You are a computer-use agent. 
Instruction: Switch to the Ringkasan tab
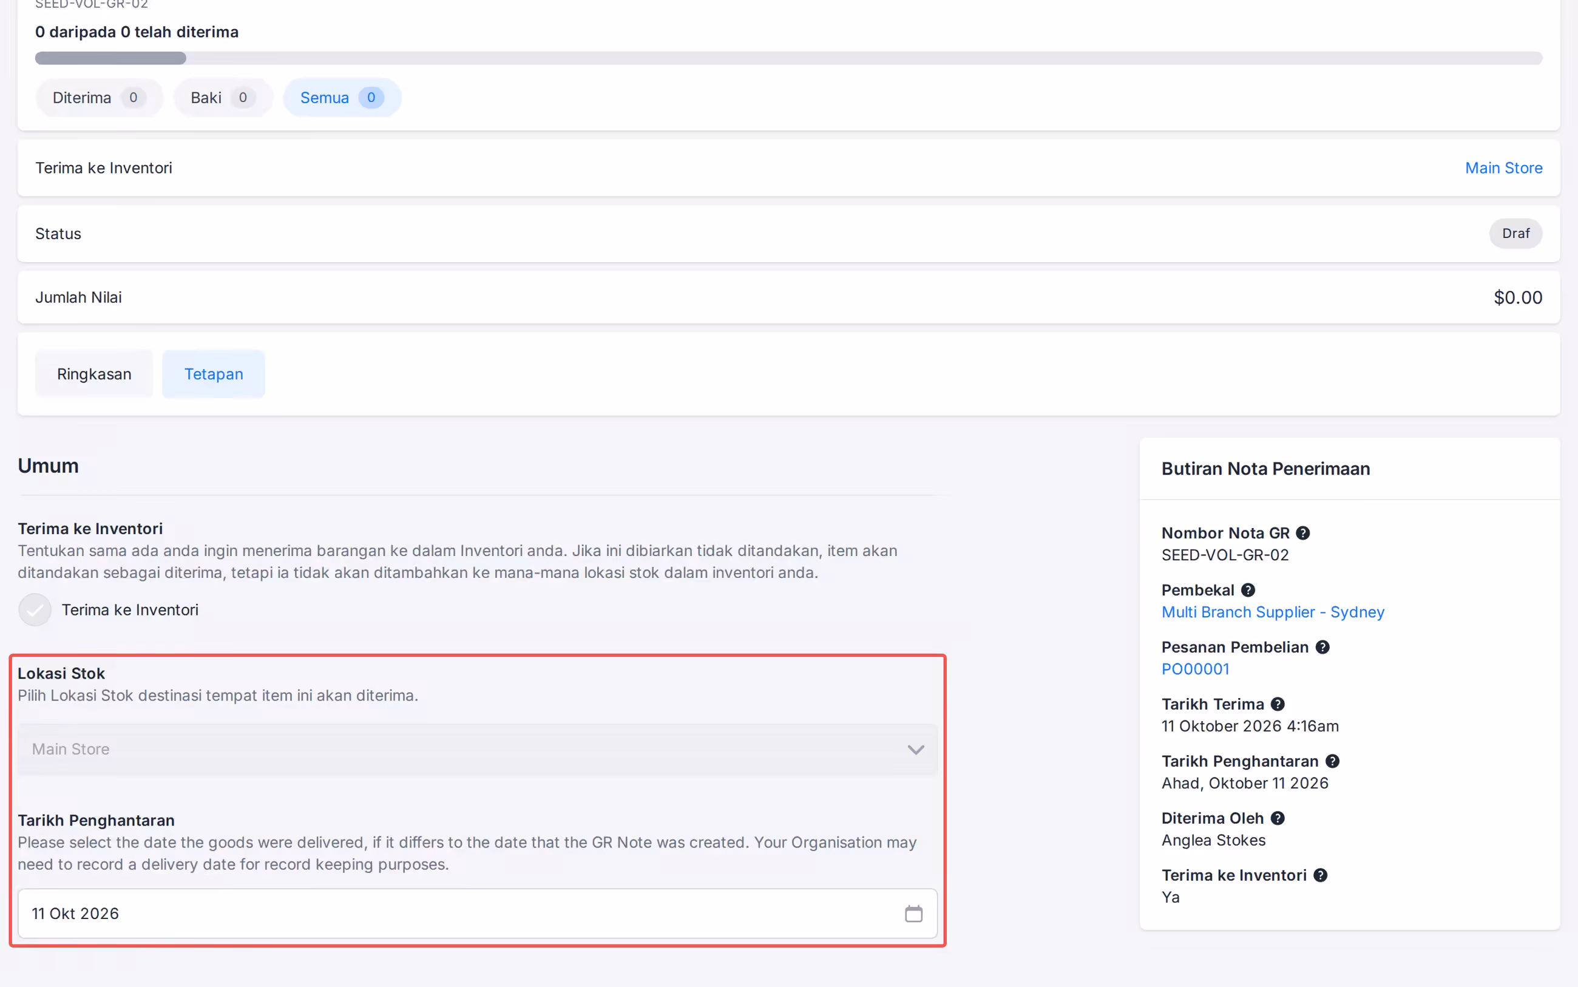(94, 374)
